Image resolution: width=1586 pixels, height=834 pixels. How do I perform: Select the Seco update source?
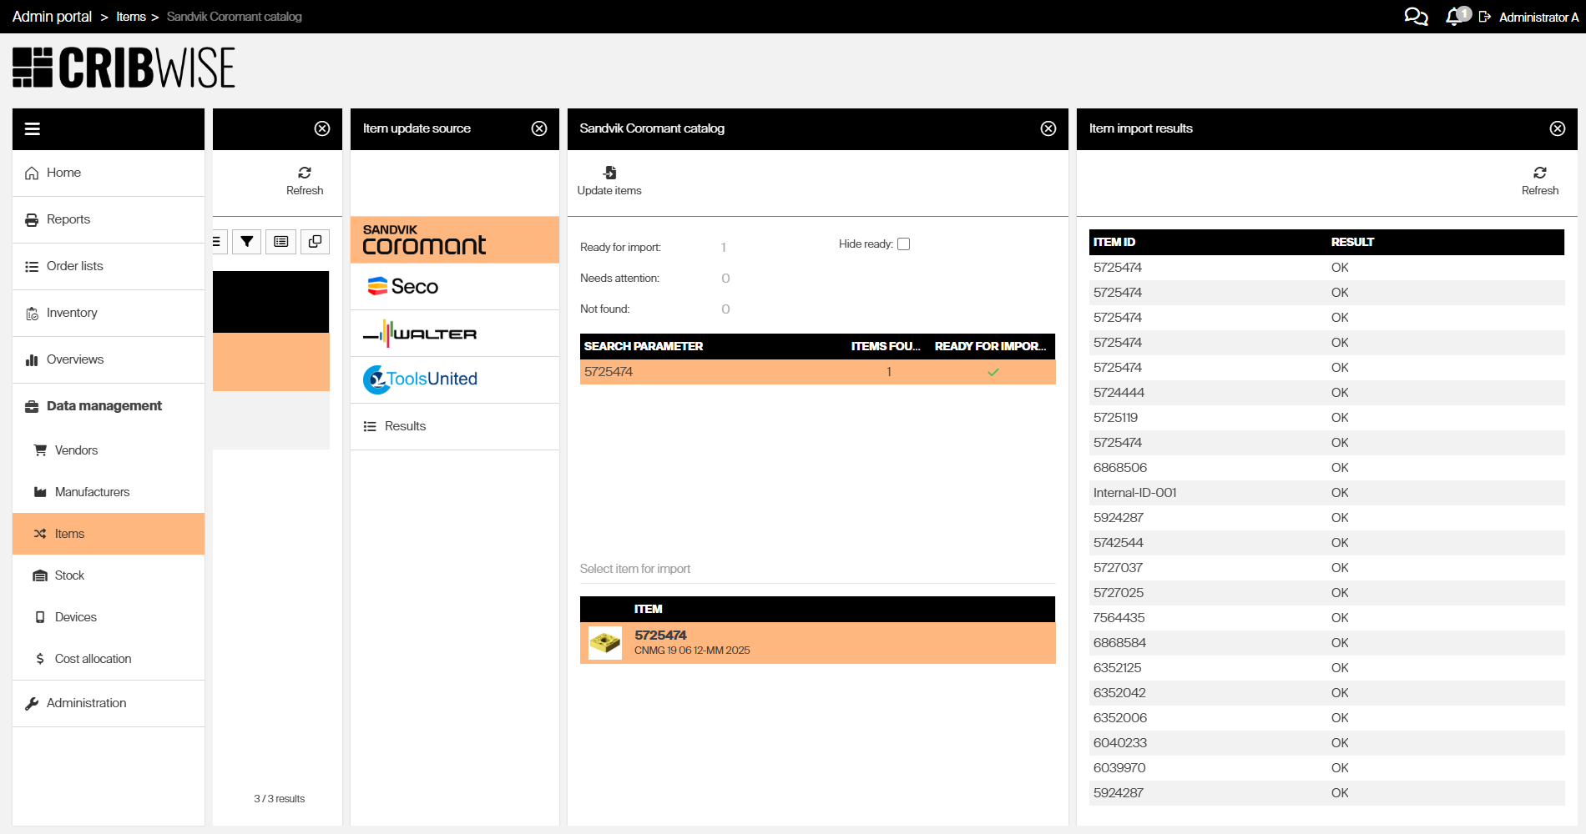pyautogui.click(x=455, y=287)
